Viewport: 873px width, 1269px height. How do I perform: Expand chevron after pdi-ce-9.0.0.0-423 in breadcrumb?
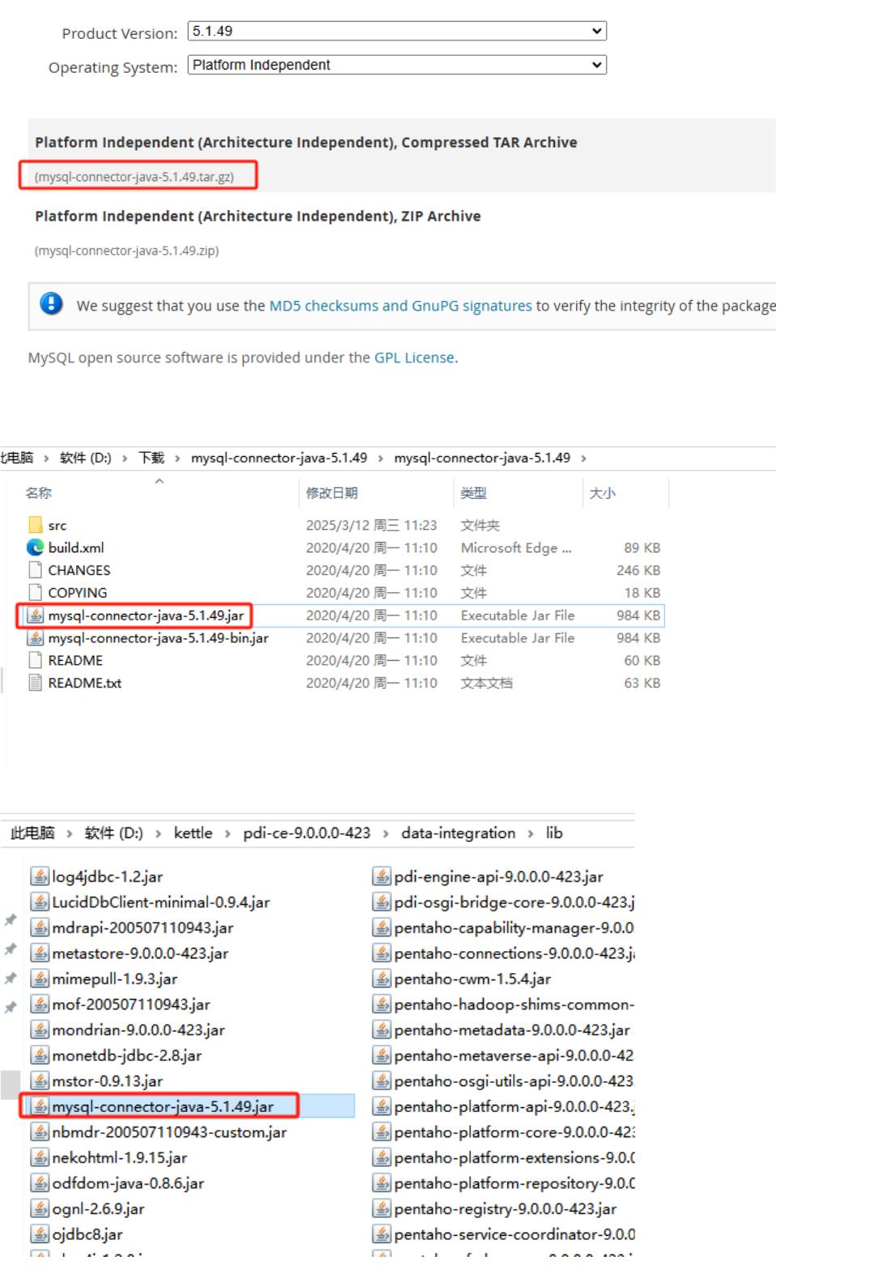386,834
